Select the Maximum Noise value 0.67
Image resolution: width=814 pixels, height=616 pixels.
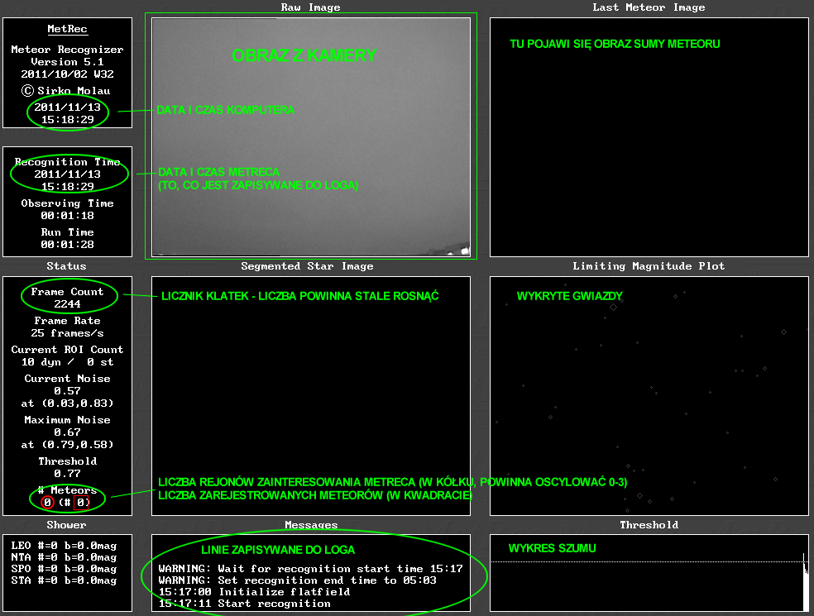coord(67,432)
